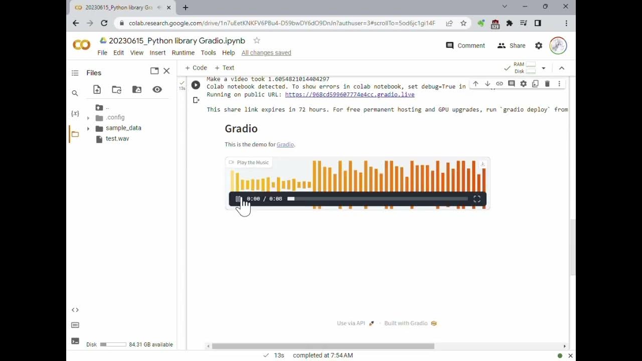
Task: Open the File menu
Action: pos(102,53)
